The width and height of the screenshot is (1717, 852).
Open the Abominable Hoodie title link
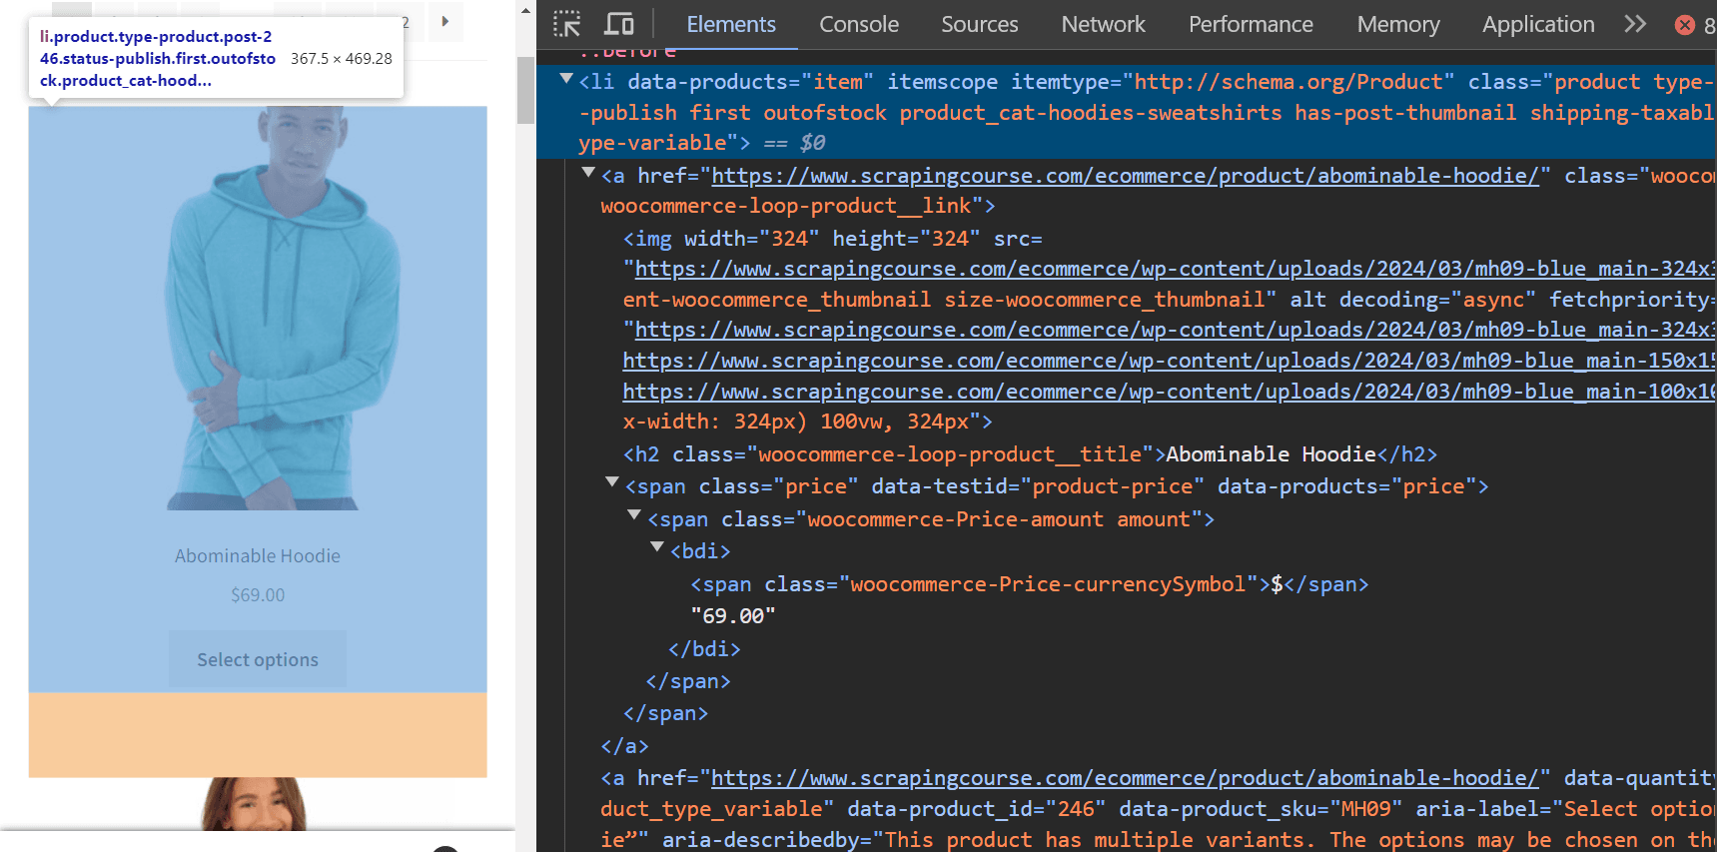pos(258,556)
